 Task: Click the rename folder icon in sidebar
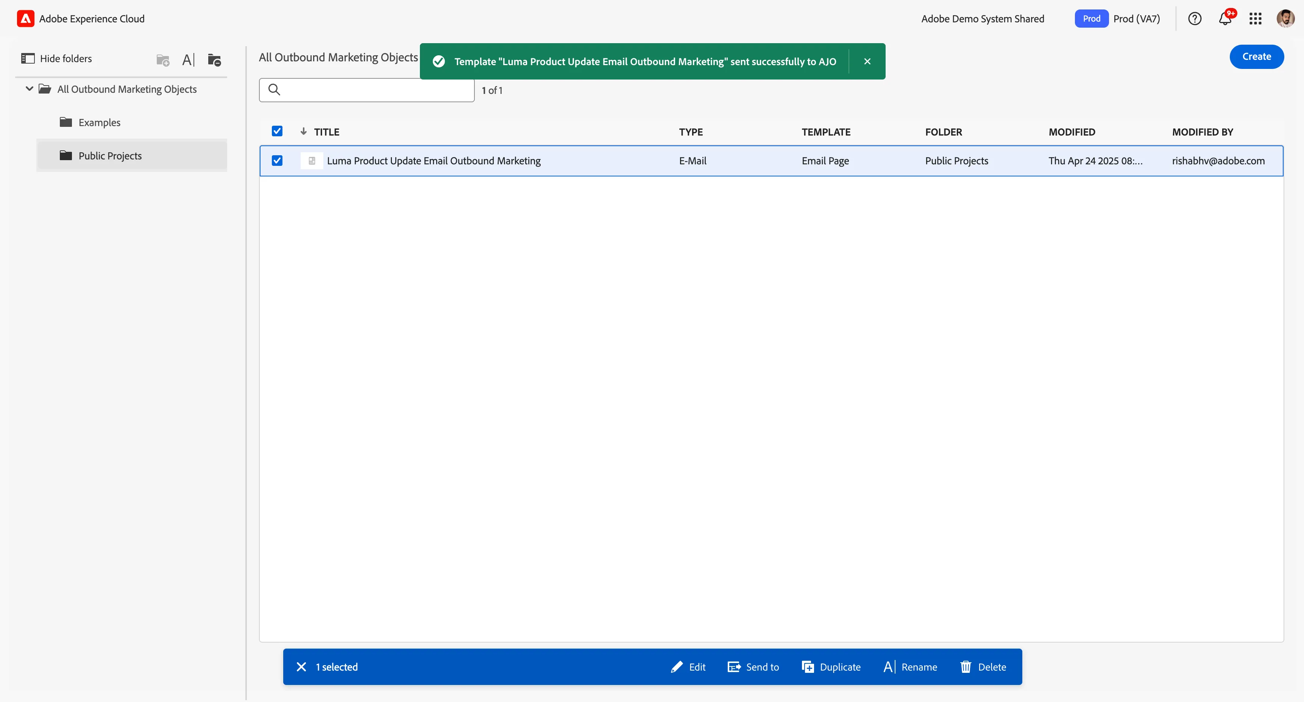(188, 60)
